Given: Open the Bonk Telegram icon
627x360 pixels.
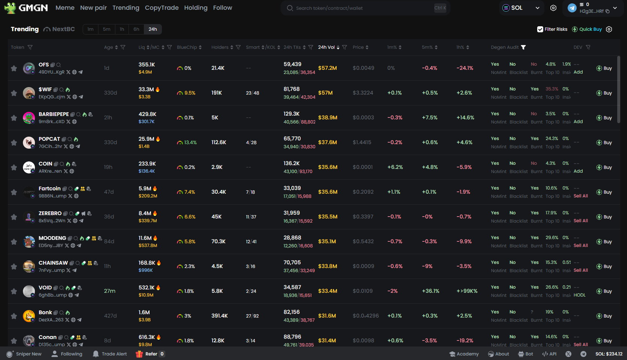Looking at the screenshot, I should (79, 320).
